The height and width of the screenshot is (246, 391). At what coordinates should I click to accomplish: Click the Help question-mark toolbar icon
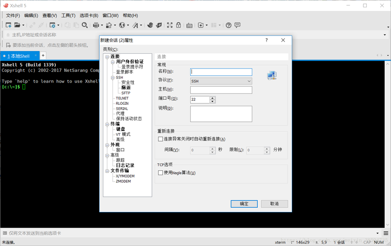click(229, 25)
